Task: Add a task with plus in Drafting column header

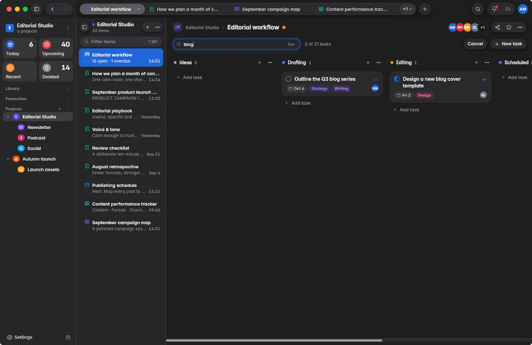Action: 368,63
